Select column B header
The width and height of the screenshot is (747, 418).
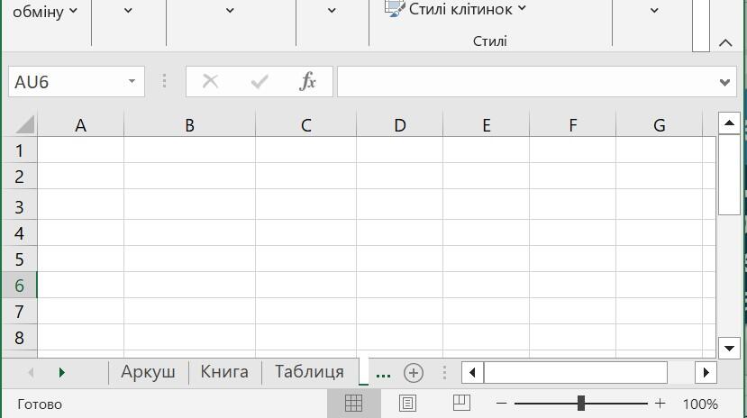point(189,125)
